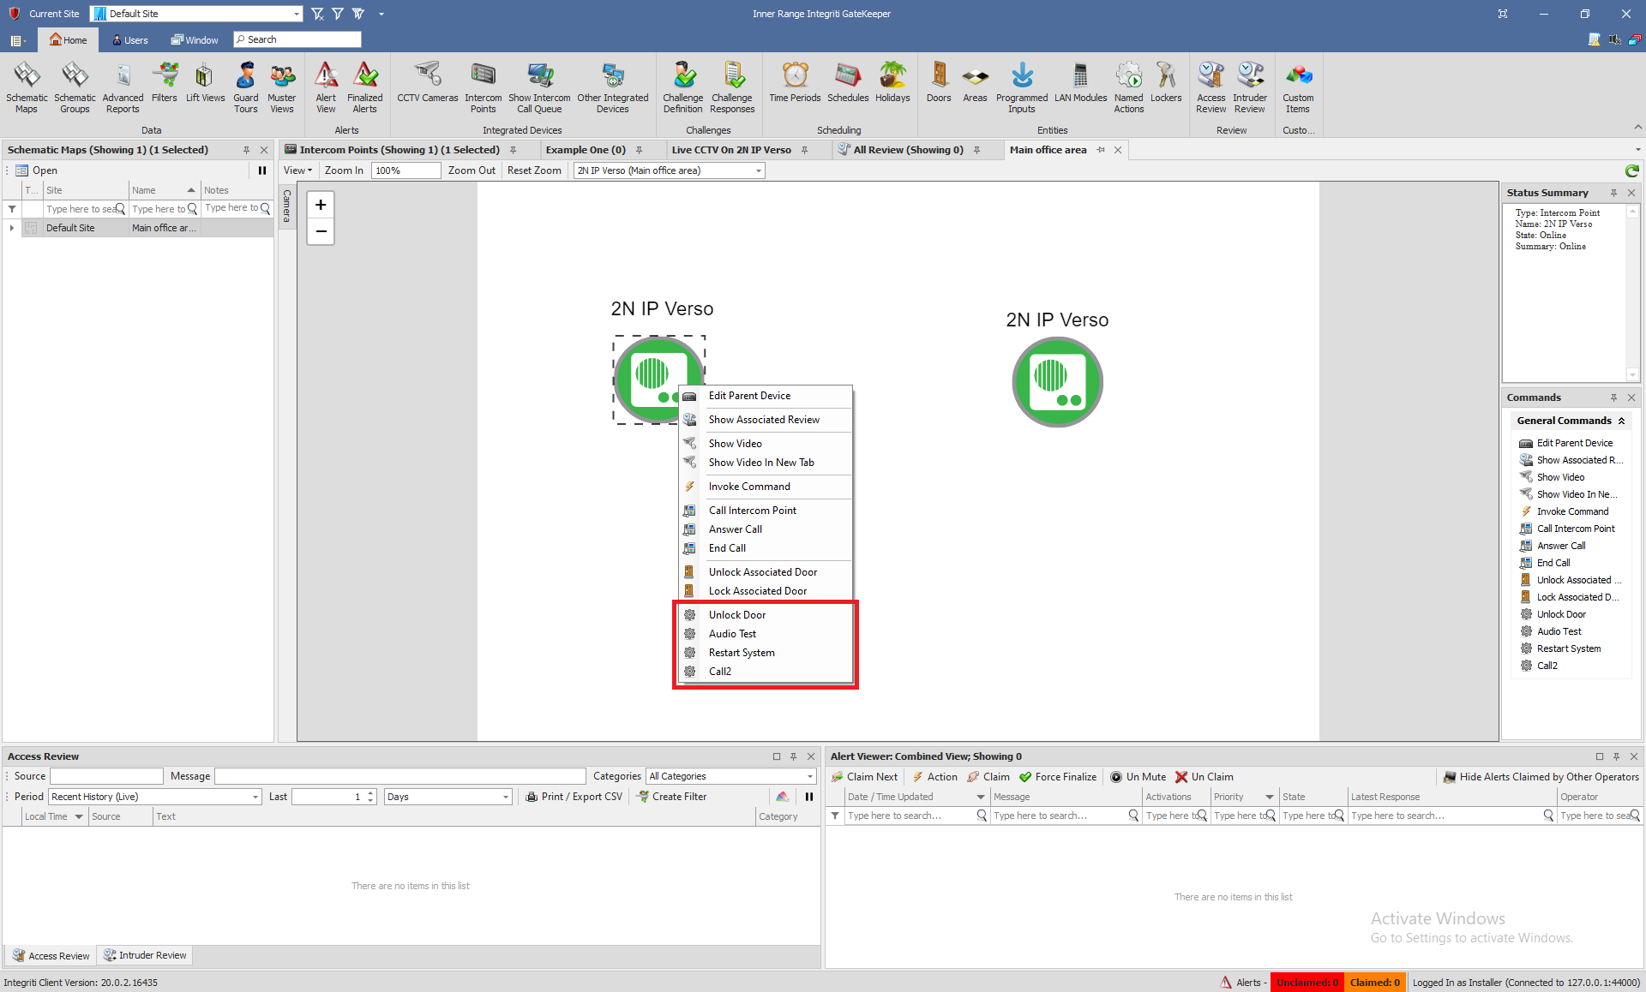Click the Print / Export CSV button

[x=574, y=797]
